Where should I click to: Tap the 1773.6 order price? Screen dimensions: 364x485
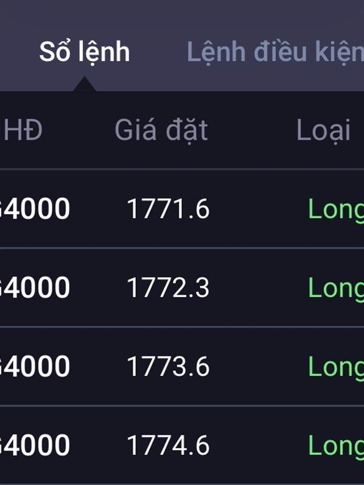(x=168, y=367)
